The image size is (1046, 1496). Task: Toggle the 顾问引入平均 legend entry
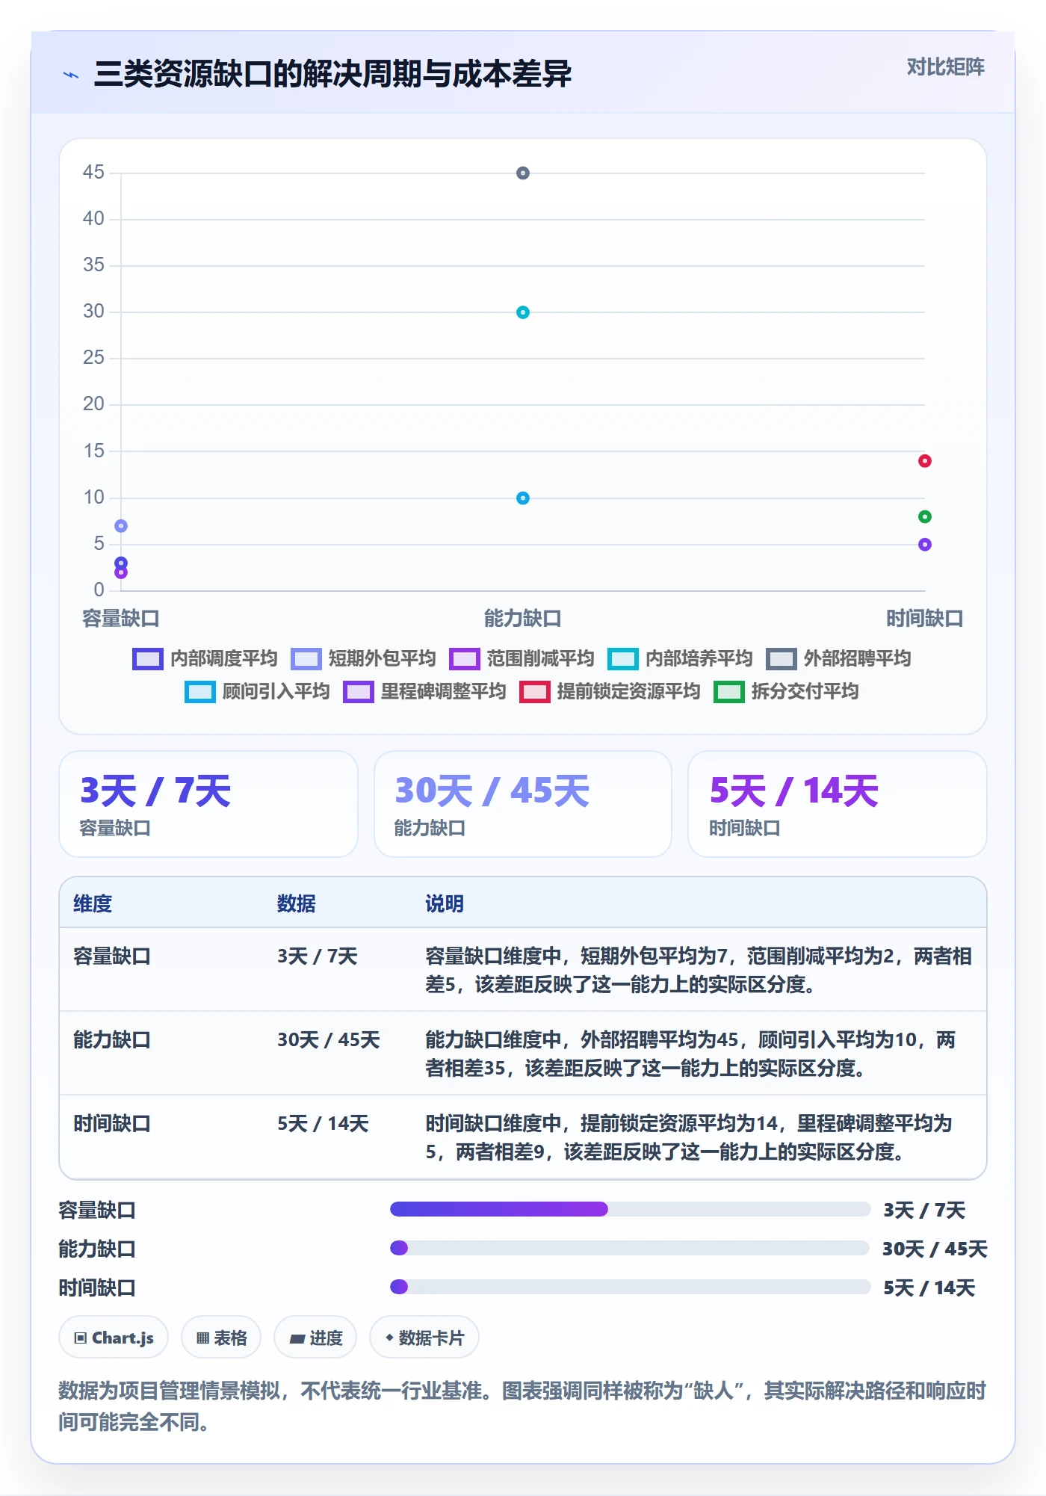[257, 691]
